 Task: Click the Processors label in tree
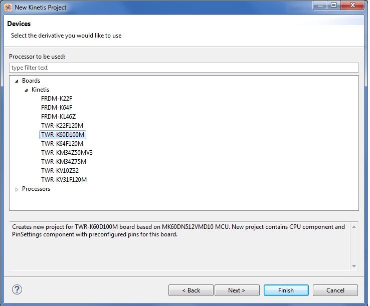(x=36, y=189)
